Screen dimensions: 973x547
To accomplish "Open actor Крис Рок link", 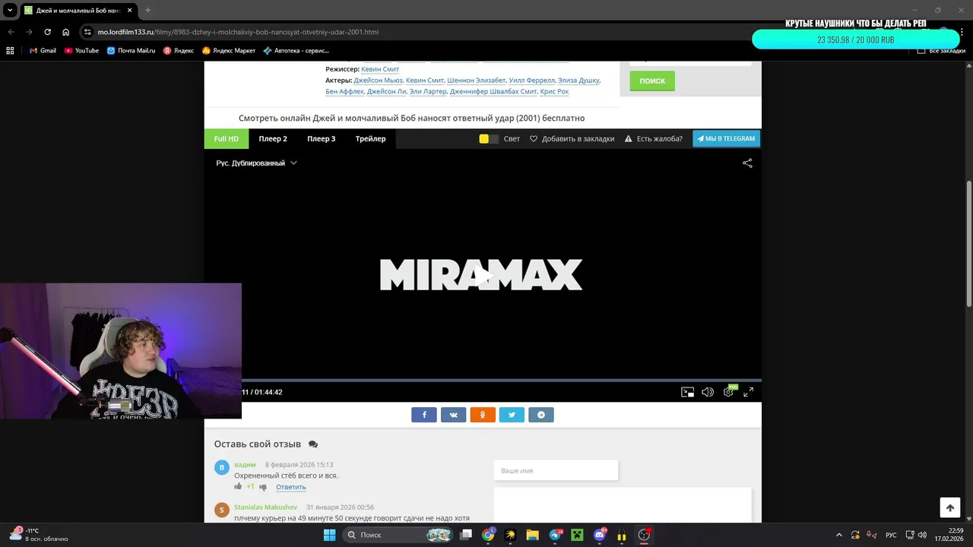I will point(554,91).
